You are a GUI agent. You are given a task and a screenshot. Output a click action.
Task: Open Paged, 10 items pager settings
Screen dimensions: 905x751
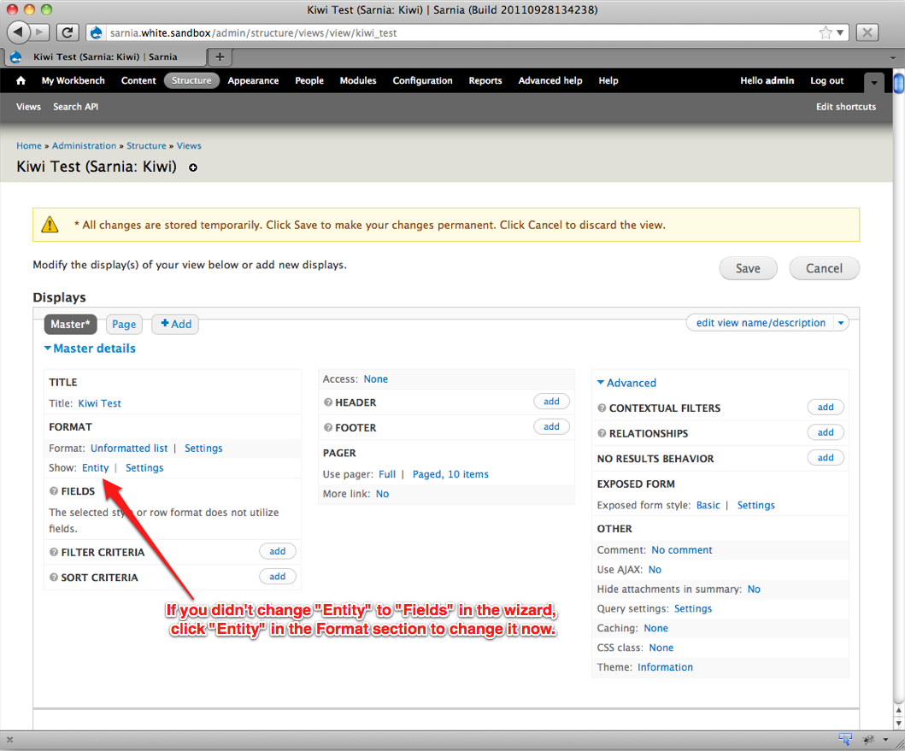(x=450, y=474)
